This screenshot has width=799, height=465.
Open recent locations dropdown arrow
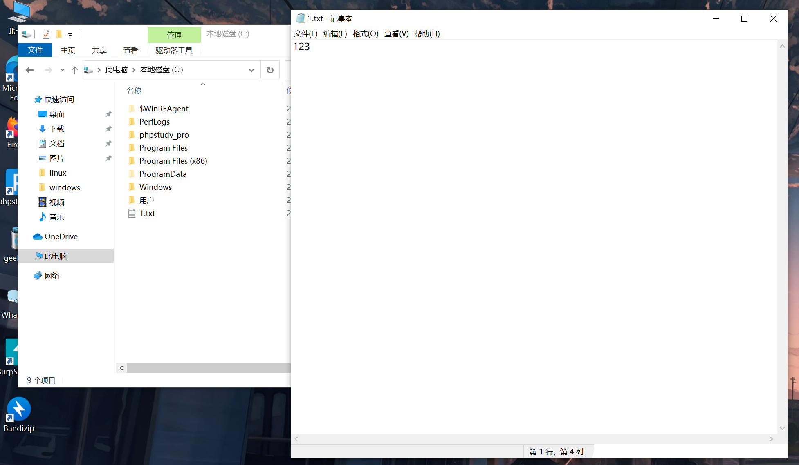[62, 70]
